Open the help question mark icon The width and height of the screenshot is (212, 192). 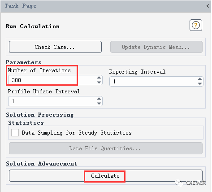196,25
